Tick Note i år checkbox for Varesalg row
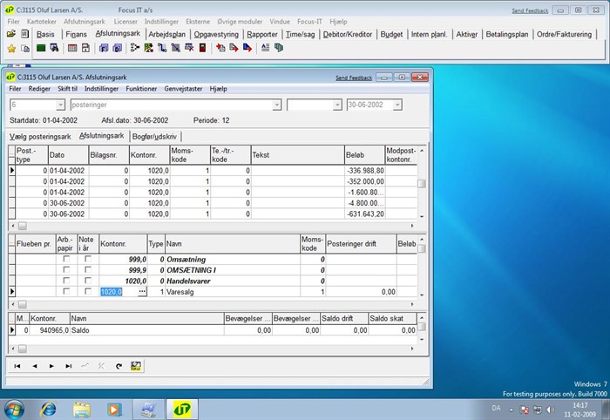This screenshot has height=420, width=610. point(88,291)
